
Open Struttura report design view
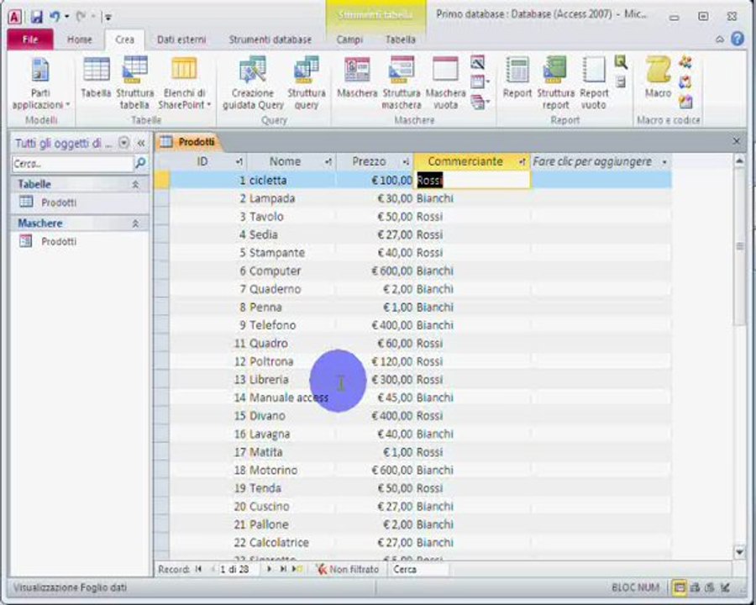coord(555,83)
